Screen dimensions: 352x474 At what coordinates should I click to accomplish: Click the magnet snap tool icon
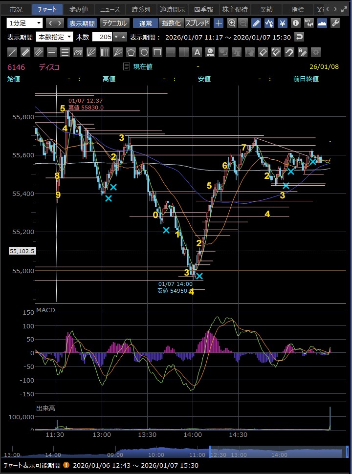pyautogui.click(x=289, y=52)
